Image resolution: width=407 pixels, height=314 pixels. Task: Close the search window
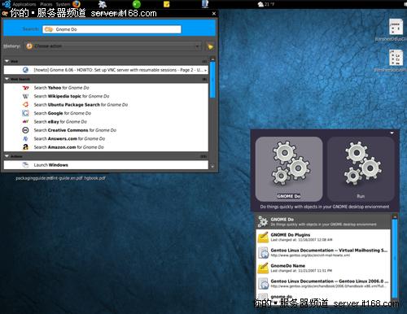pyautogui.click(x=214, y=13)
